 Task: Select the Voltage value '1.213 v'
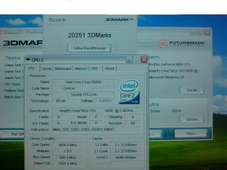click(x=105, y=101)
